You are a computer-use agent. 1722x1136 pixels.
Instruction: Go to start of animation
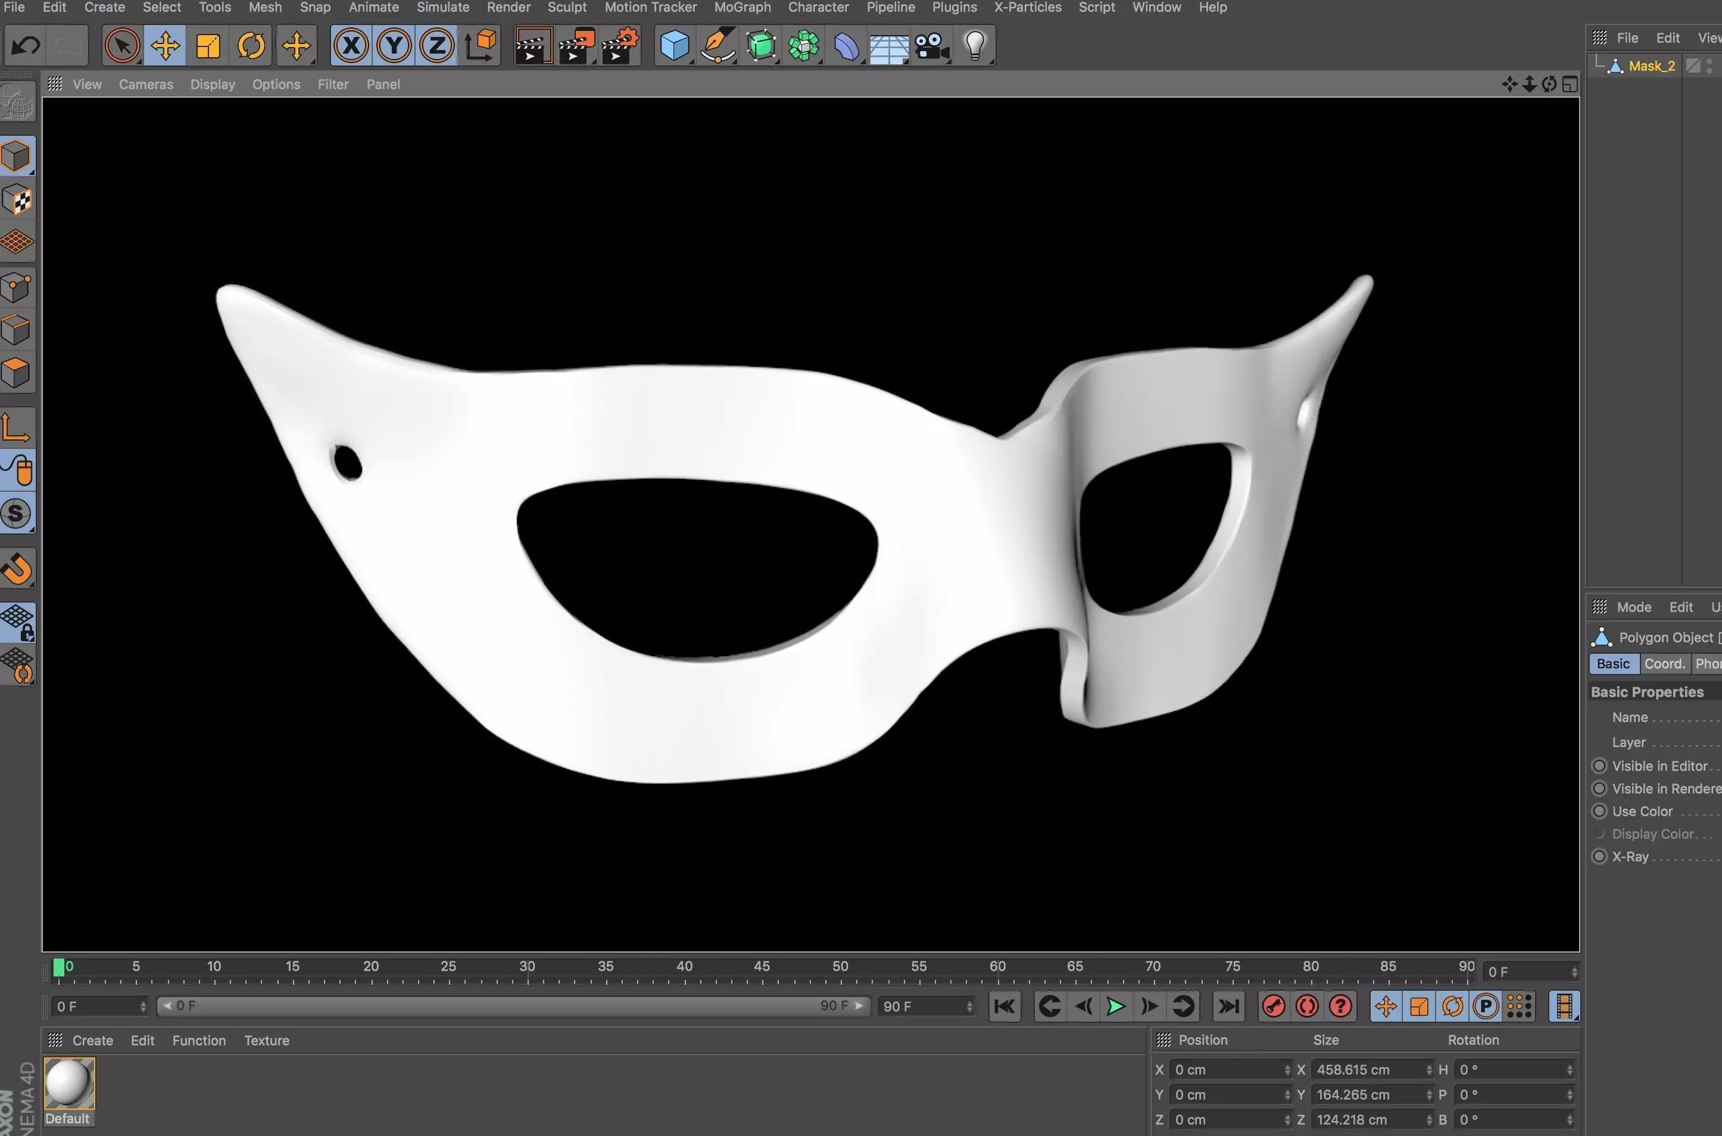click(x=1004, y=1006)
